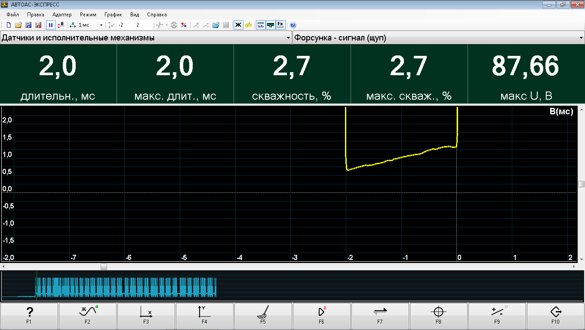The image size is (585, 330).
Task: Open the reference waveform folder icon
Action: click(216, 25)
